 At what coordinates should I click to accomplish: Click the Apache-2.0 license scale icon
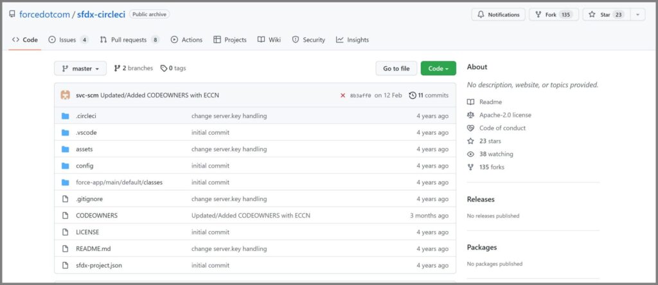[471, 115]
